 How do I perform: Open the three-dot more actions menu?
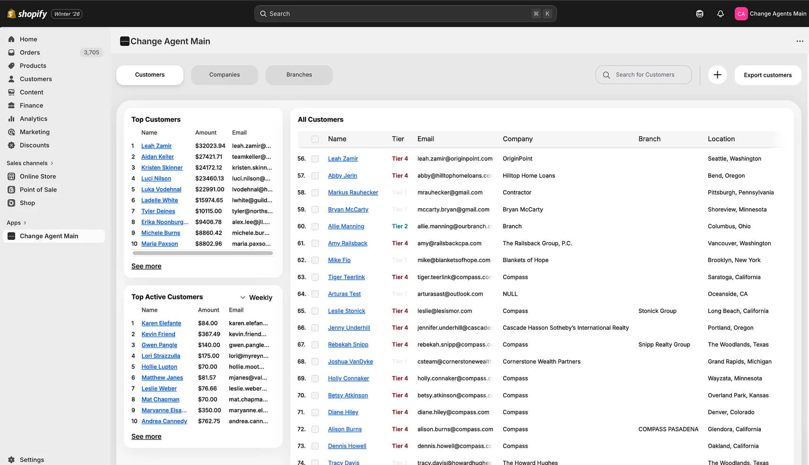[x=800, y=41]
